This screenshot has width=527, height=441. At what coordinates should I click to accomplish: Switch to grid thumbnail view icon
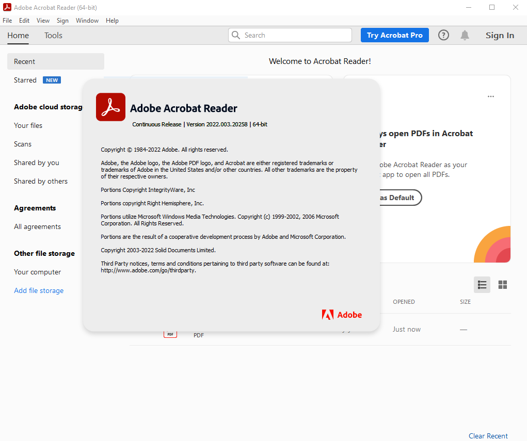click(502, 285)
